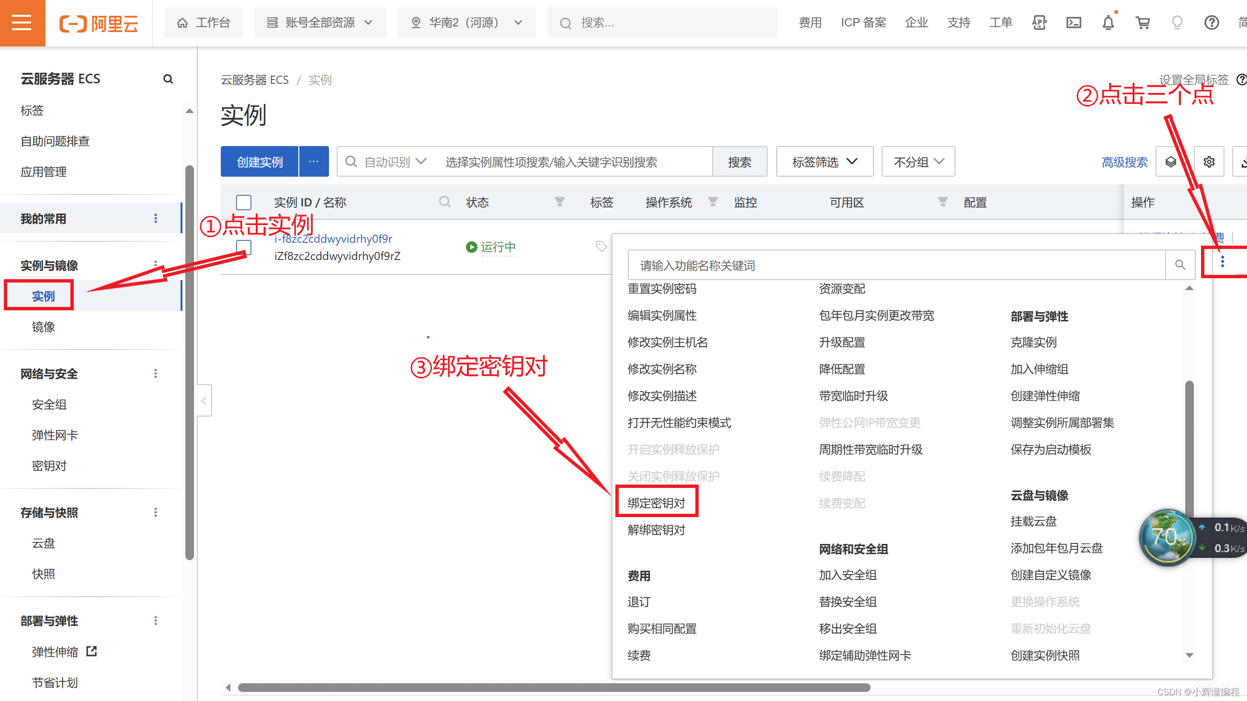1247x701 pixels.
Task: Open the notification bell icon
Action: (x=1108, y=23)
